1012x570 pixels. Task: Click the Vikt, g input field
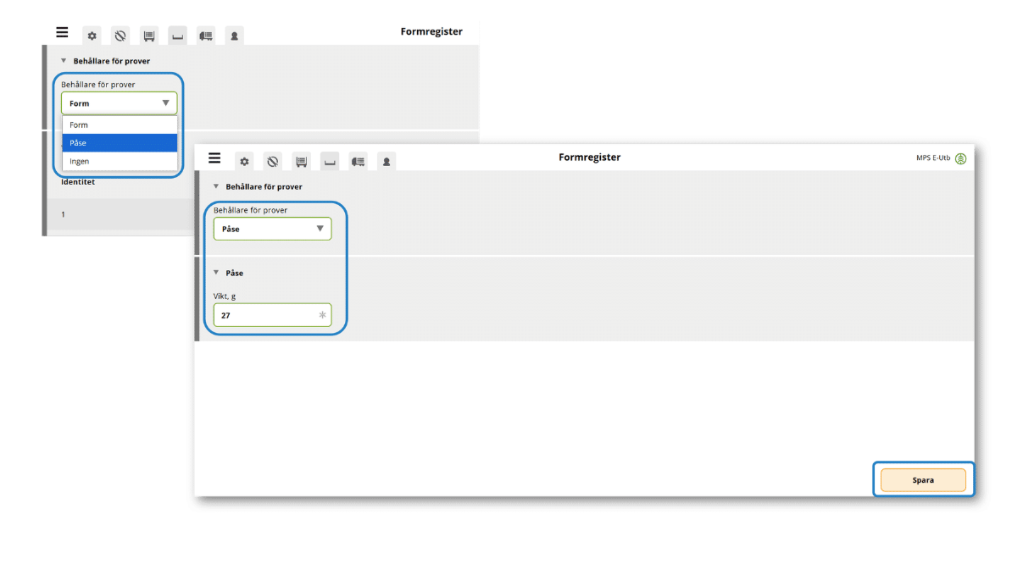coord(264,316)
